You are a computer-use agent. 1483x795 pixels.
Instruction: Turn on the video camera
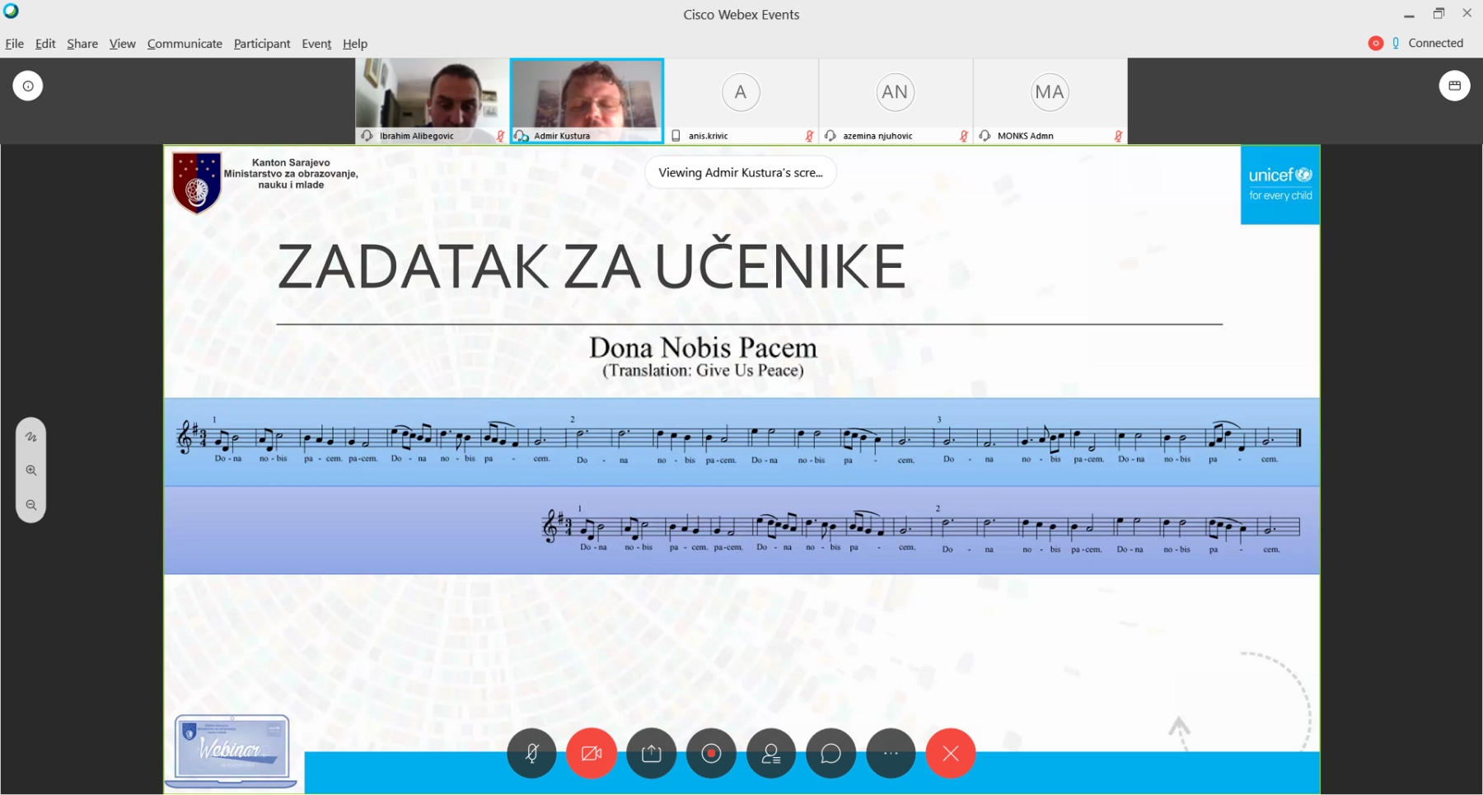592,753
